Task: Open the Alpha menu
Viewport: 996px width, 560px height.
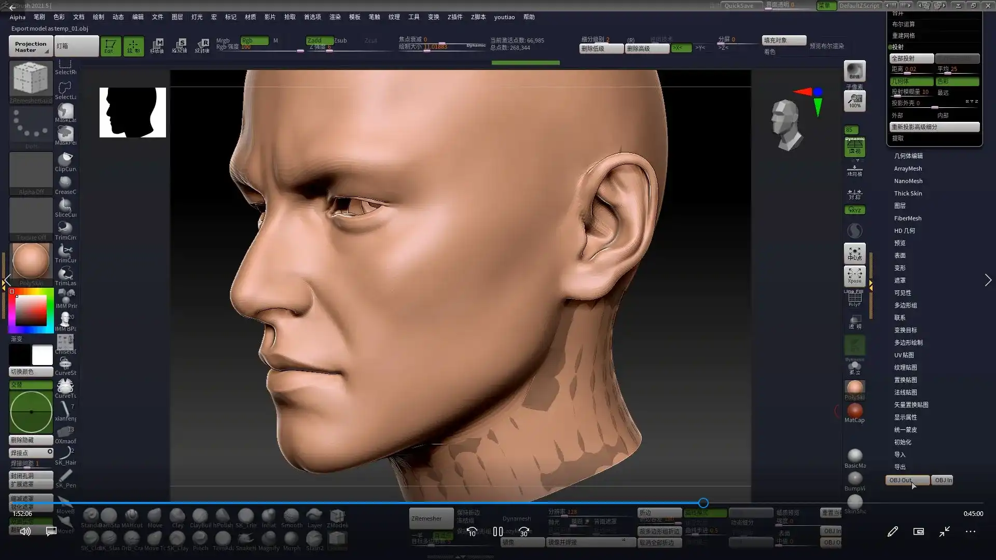Action: click(x=17, y=17)
